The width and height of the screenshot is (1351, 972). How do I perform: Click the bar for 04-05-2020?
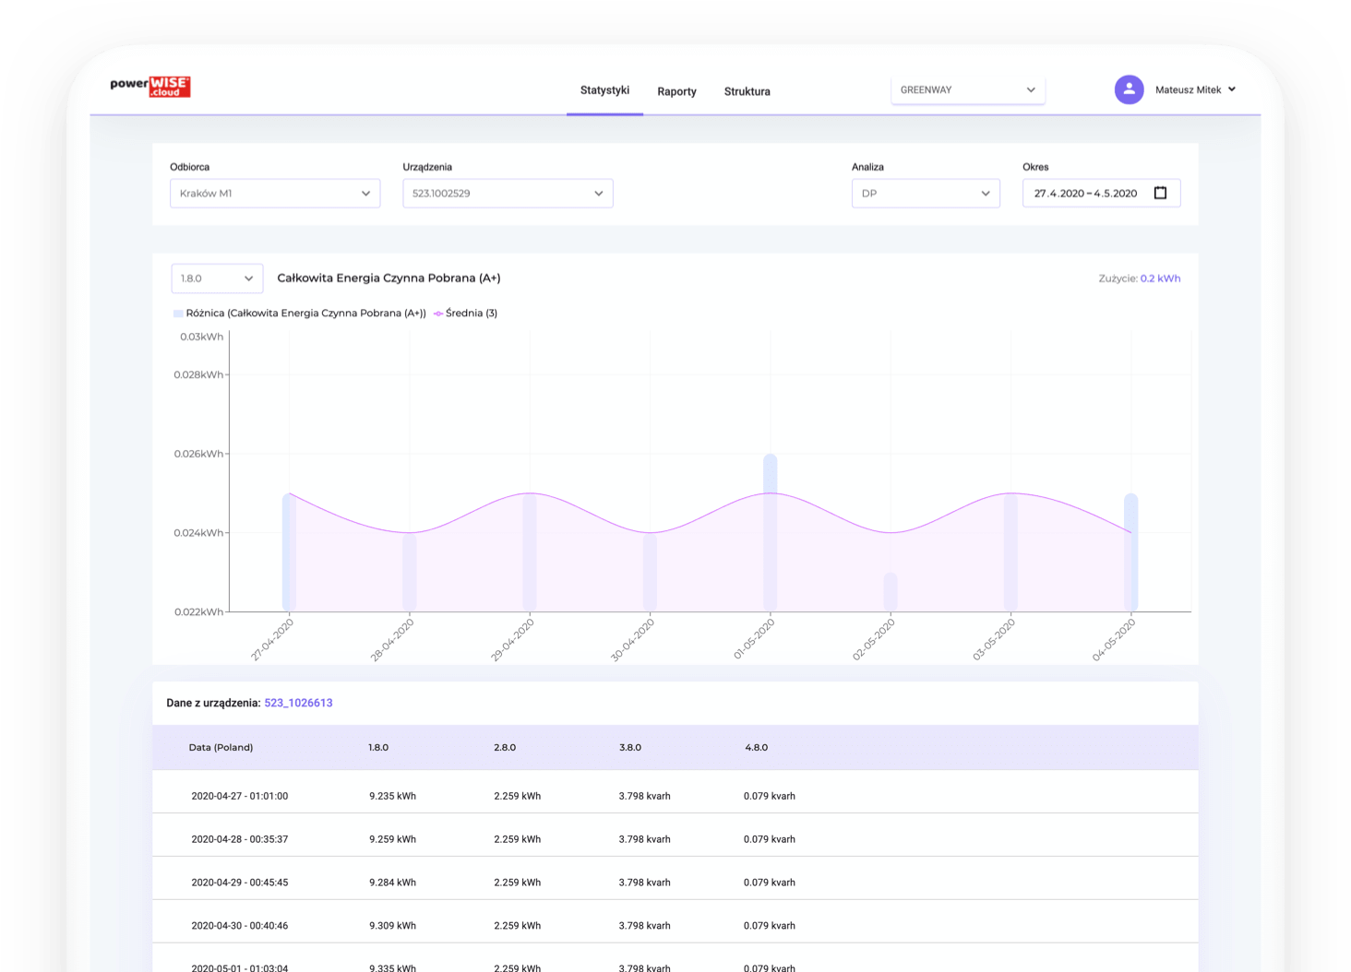pos(1131,551)
